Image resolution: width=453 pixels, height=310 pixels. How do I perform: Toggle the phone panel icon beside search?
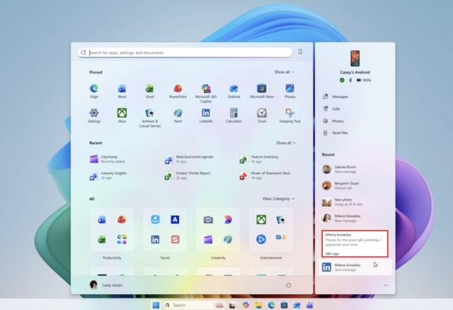300,51
